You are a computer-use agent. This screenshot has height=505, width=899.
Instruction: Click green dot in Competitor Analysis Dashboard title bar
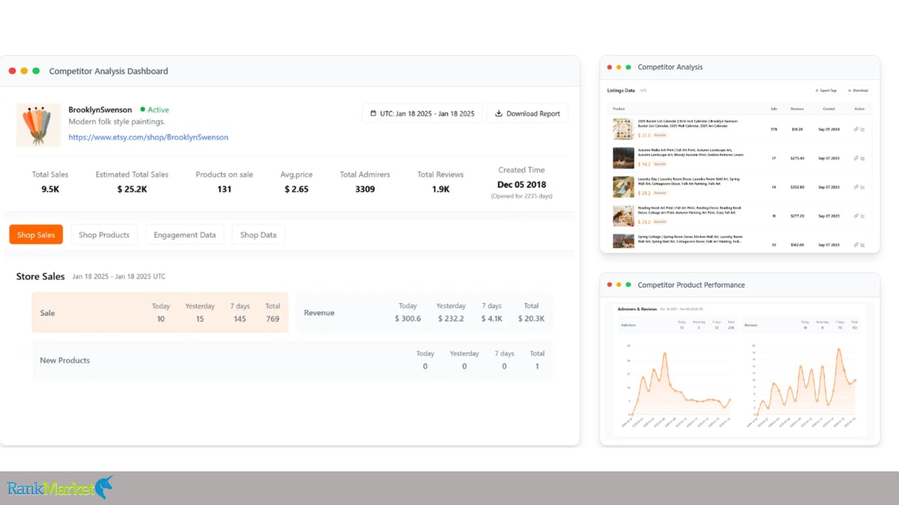(x=36, y=71)
